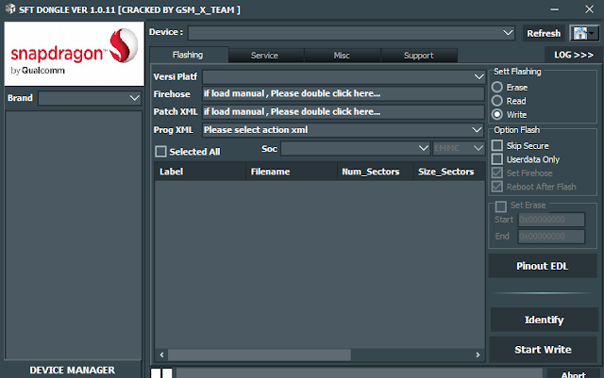This screenshot has height=378, width=604.
Task: Click the Pinout EDL button
Action: (543, 266)
